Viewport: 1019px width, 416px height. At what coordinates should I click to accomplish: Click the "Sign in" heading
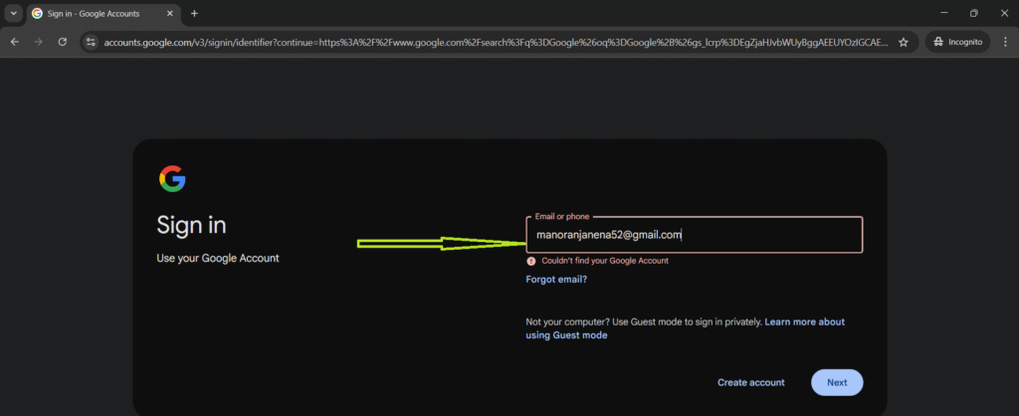pos(191,225)
